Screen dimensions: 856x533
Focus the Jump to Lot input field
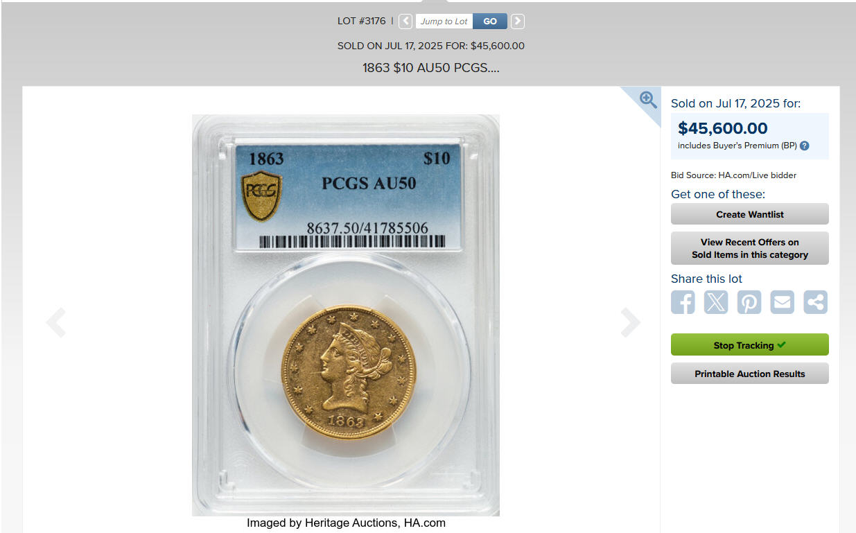(444, 21)
